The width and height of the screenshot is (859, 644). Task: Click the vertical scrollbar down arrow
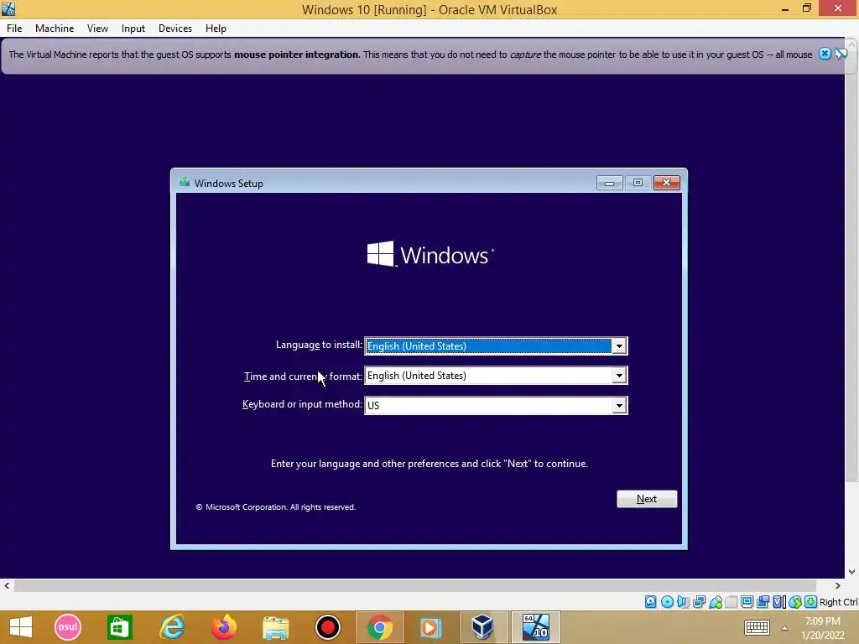(852, 572)
